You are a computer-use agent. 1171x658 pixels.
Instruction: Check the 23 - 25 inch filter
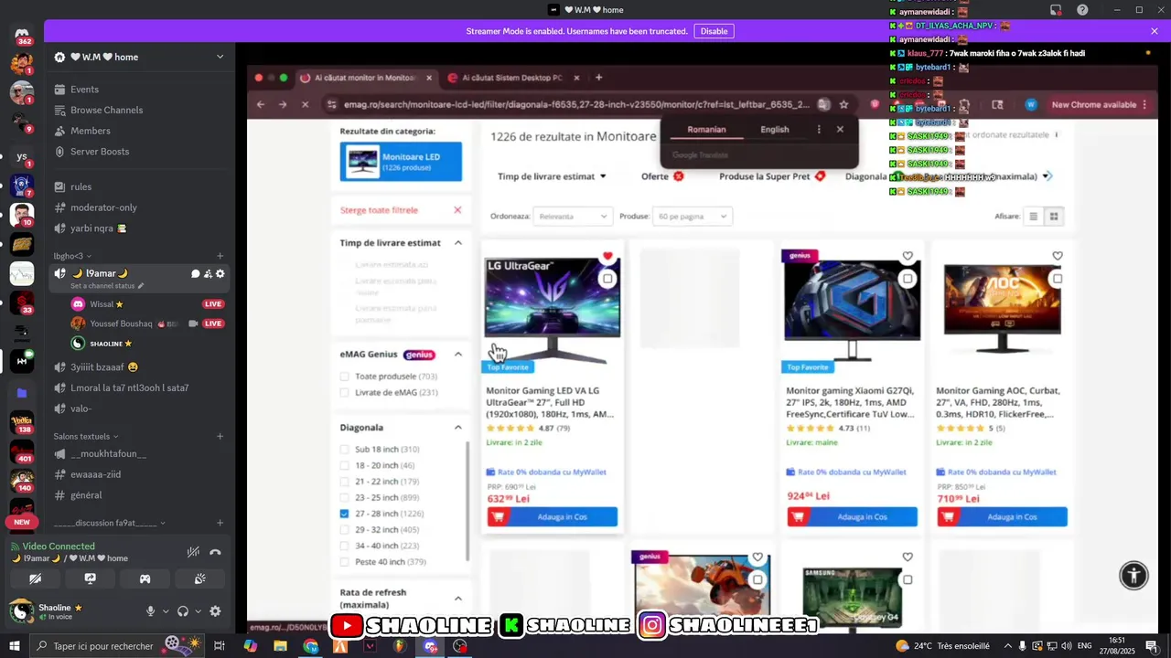click(x=344, y=497)
